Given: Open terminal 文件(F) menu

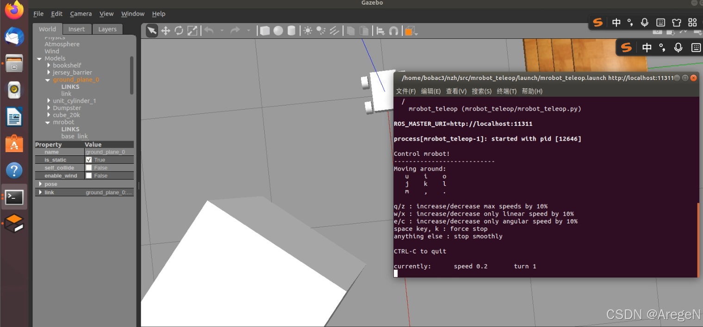Looking at the screenshot, I should click(406, 91).
